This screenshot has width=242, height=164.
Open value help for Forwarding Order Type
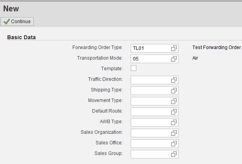(174, 48)
